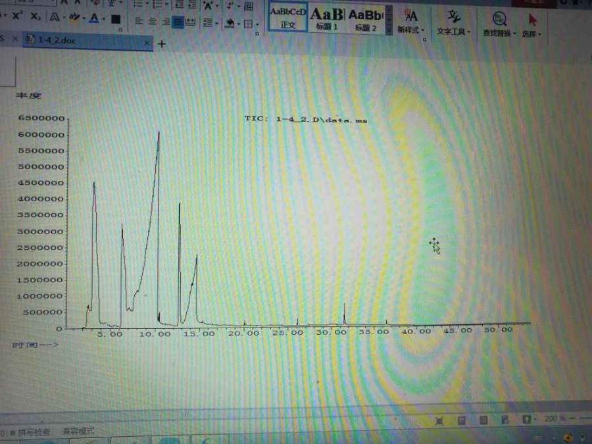Add a new document tab
This screenshot has height=444, width=592.
point(162,44)
